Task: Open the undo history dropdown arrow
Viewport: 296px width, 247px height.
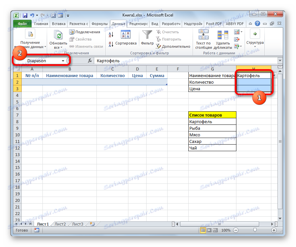Action: click(x=37, y=15)
